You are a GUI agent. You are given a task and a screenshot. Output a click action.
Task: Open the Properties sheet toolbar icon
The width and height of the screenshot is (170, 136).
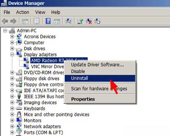coord(37,21)
